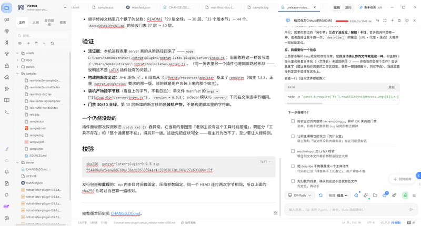Open settings gear in left sidebar
This screenshot has width=421, height=226.
(x=7, y=218)
